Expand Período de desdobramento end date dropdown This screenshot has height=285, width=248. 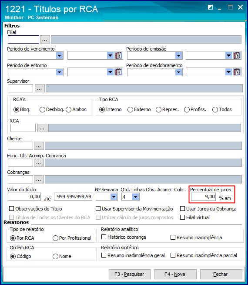pos(228,72)
